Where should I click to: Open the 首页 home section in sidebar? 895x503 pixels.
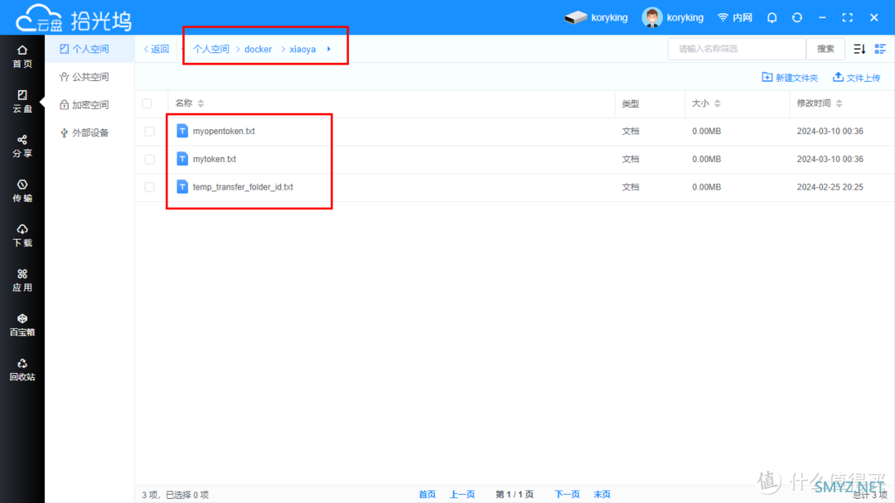coord(22,57)
